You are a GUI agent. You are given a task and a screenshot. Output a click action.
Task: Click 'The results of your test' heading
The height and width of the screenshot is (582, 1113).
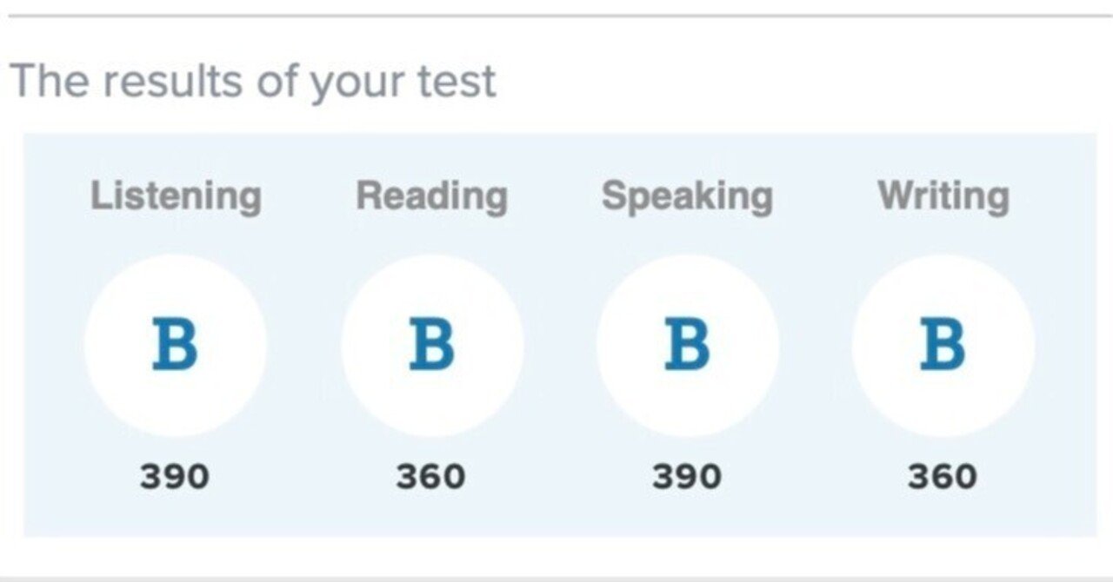coord(252,82)
